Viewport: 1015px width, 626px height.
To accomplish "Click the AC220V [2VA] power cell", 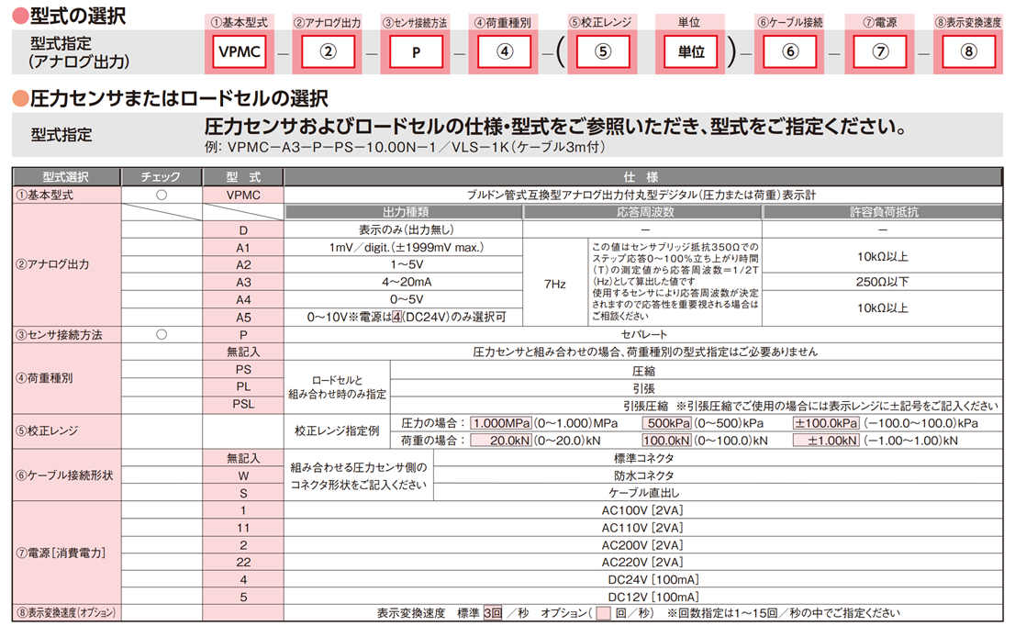I will 642,563.
